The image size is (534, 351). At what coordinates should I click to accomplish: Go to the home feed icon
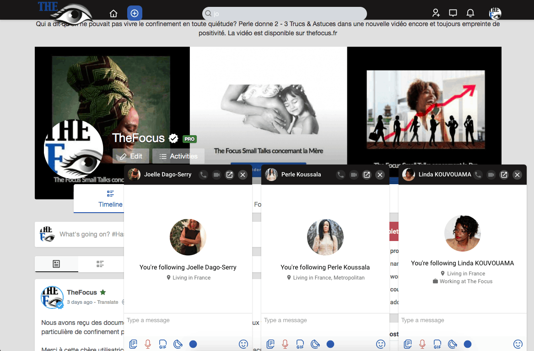tap(113, 13)
